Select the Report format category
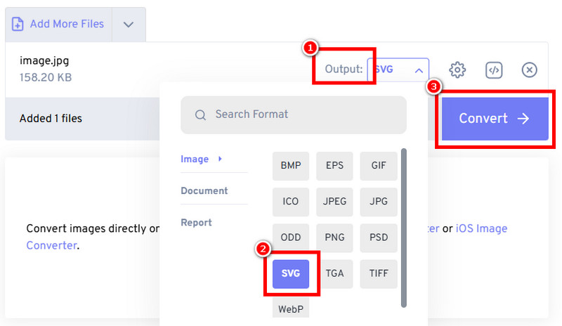Viewport: 562px width, 326px height. coord(196,222)
